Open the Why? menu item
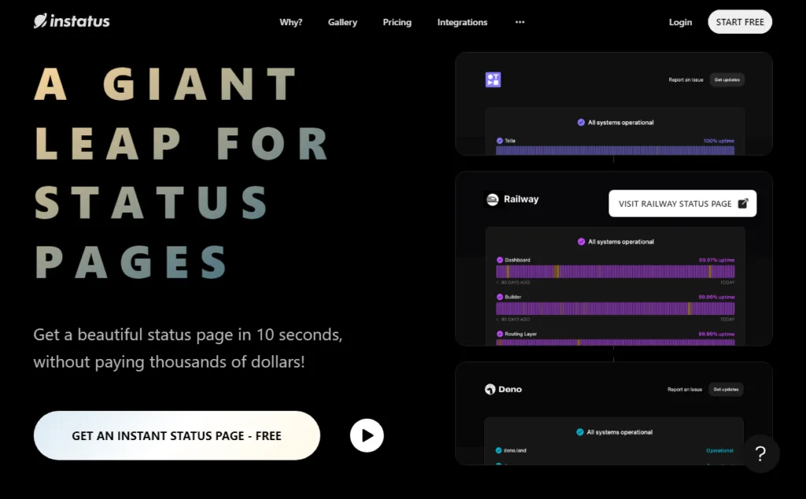The height and width of the screenshot is (499, 806). tap(291, 22)
